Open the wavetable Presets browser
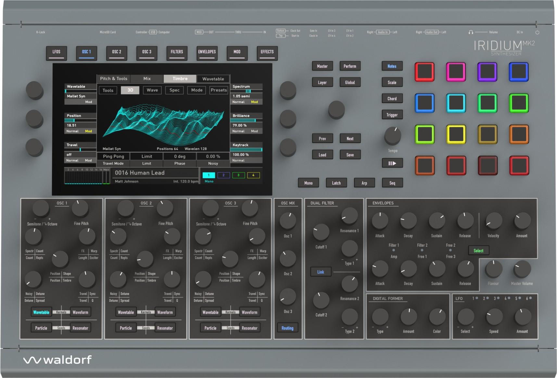 click(219, 90)
